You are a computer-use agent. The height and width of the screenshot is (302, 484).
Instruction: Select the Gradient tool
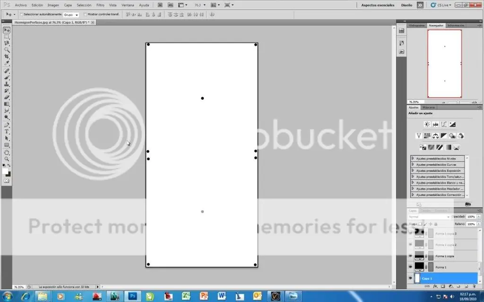pos(7,104)
